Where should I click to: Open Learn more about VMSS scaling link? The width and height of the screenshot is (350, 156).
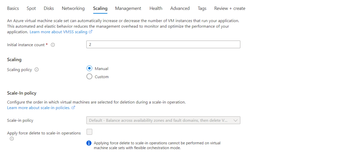tap(59, 32)
